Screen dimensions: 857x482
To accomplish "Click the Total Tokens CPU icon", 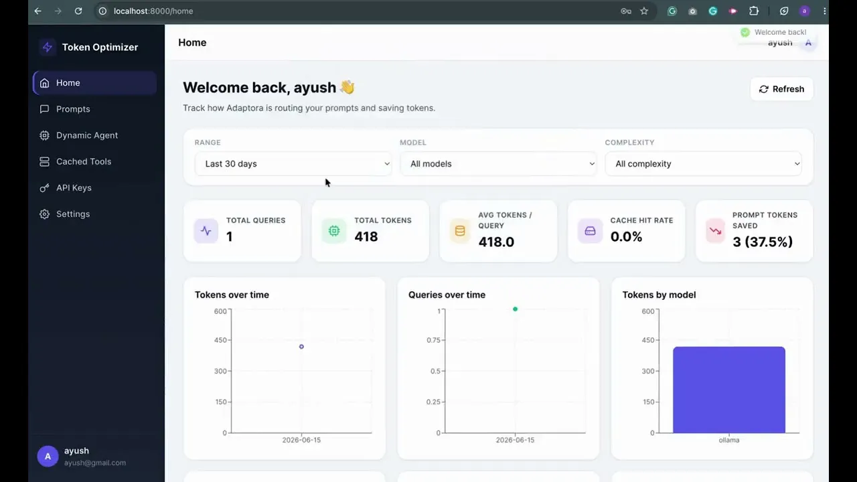I will 334,231.
